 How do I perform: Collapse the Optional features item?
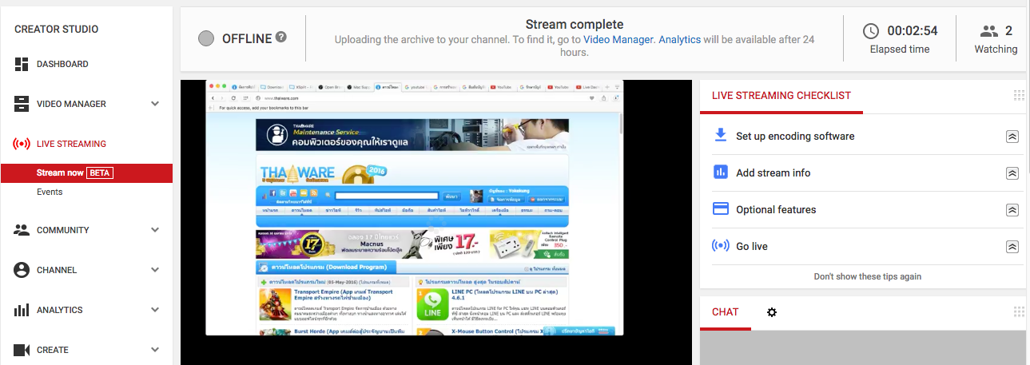(1012, 210)
